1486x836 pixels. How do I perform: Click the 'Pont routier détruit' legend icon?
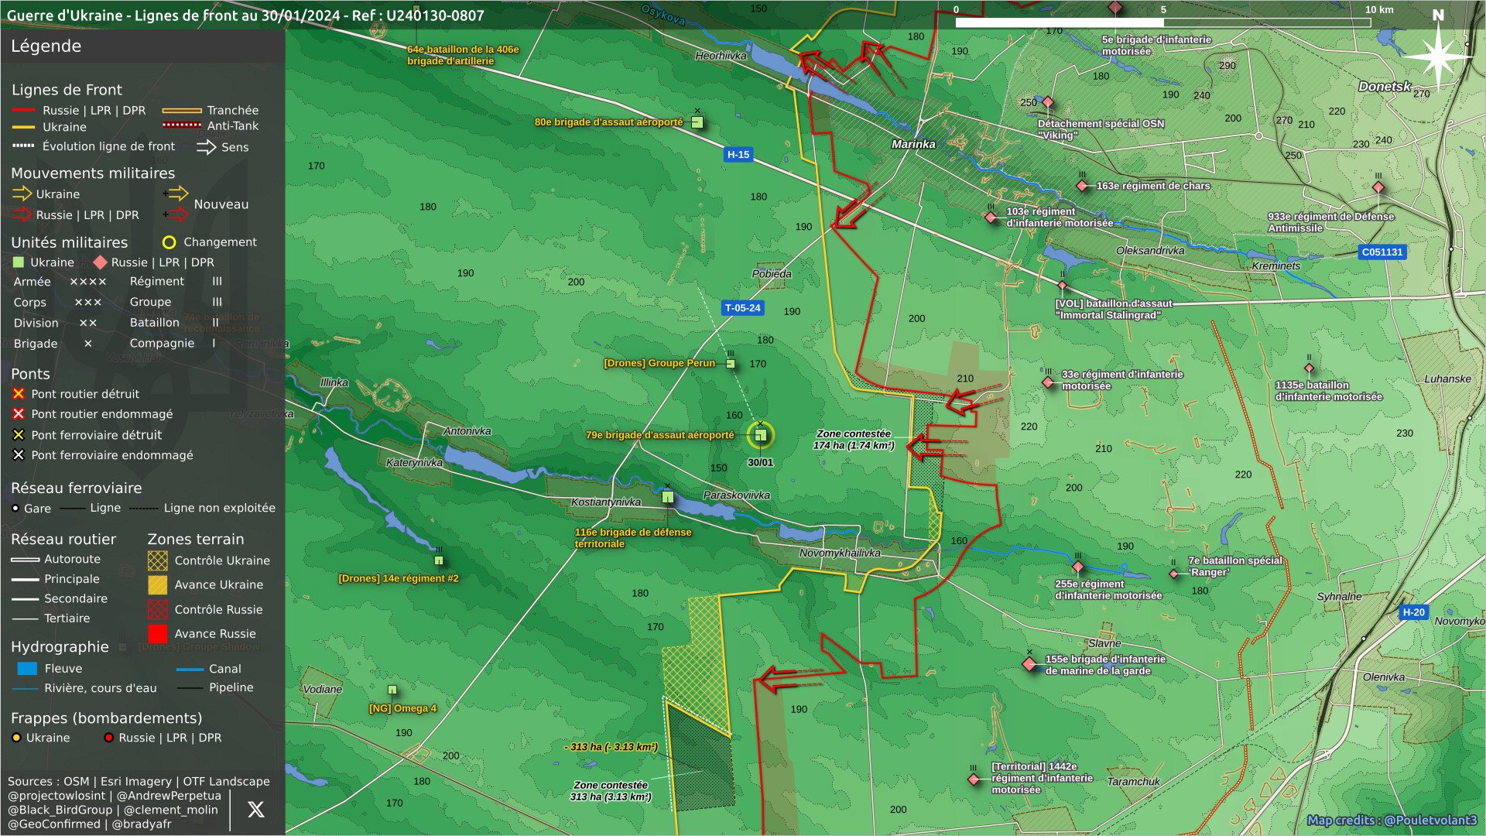click(19, 394)
